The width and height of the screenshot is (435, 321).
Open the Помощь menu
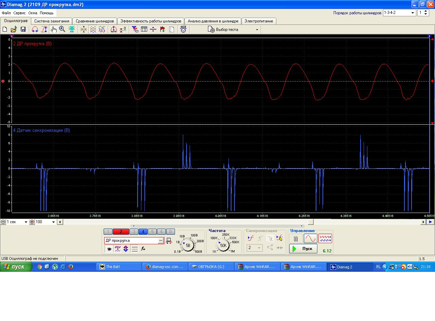pyautogui.click(x=47, y=13)
